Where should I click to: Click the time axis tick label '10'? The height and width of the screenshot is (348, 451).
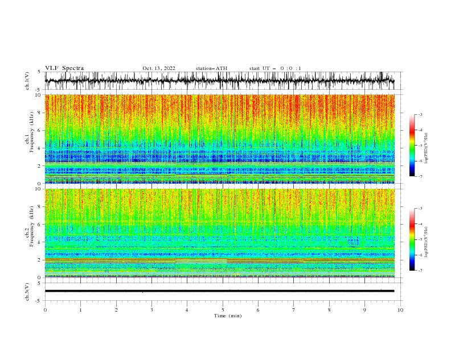[400, 310]
